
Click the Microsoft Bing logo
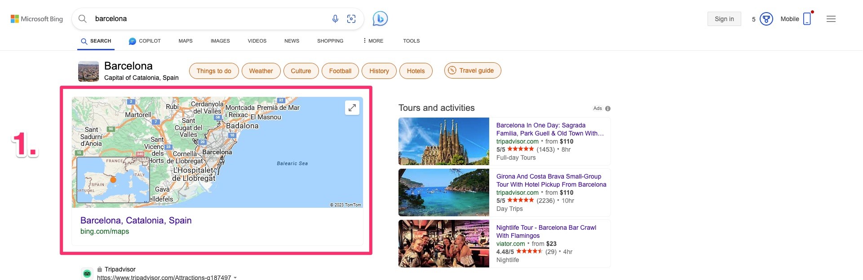coord(37,19)
